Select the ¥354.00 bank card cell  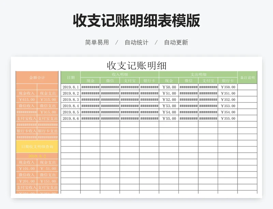[228, 112]
